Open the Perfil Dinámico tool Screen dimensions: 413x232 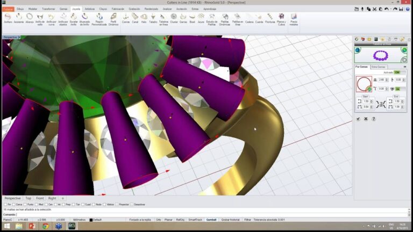[113, 20]
